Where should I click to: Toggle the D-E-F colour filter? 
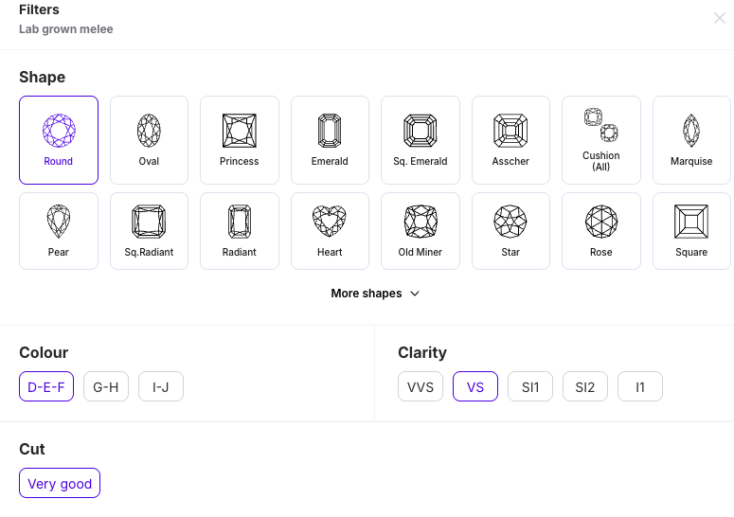point(46,386)
